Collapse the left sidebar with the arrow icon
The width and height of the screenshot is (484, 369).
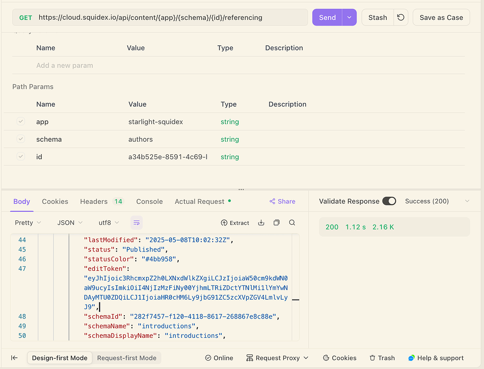tap(14, 358)
